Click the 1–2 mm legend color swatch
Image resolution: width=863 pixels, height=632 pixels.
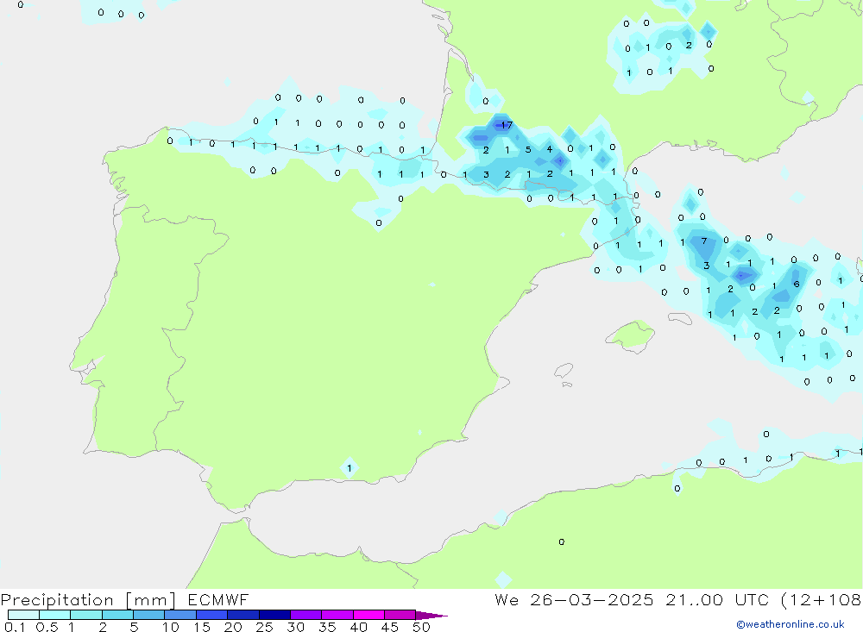pyautogui.click(x=86, y=615)
